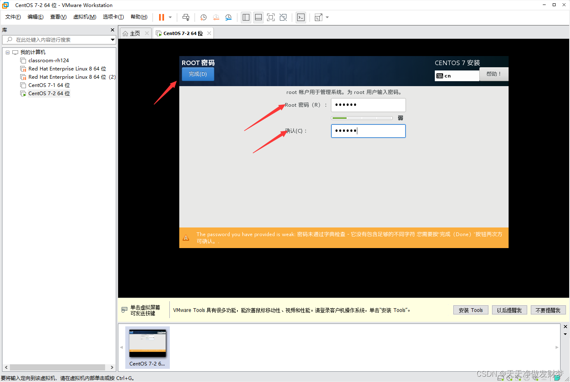Screen dimensions: 570x382
Task: Select CentOS 7-1 64 位 in library
Action: point(49,85)
